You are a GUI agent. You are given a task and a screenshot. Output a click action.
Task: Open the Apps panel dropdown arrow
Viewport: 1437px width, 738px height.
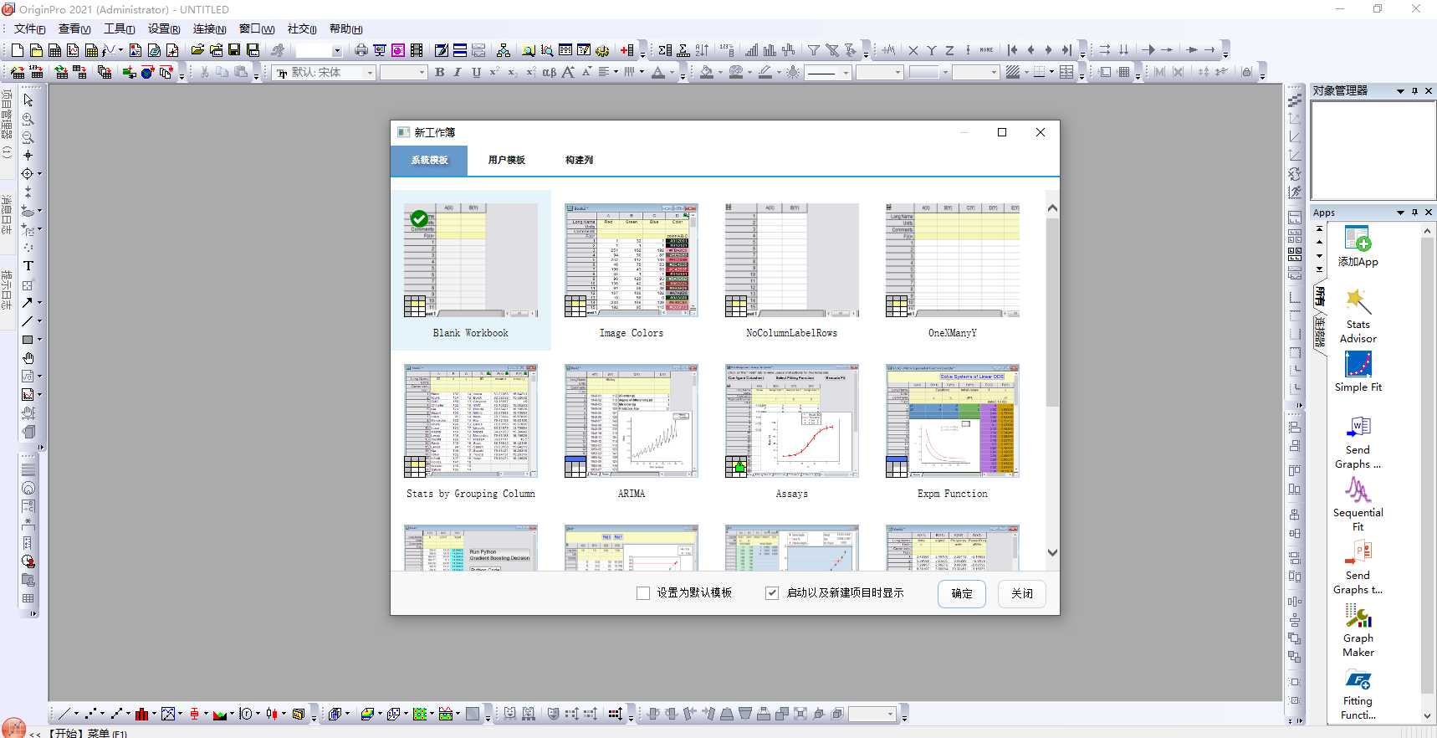pyautogui.click(x=1400, y=213)
